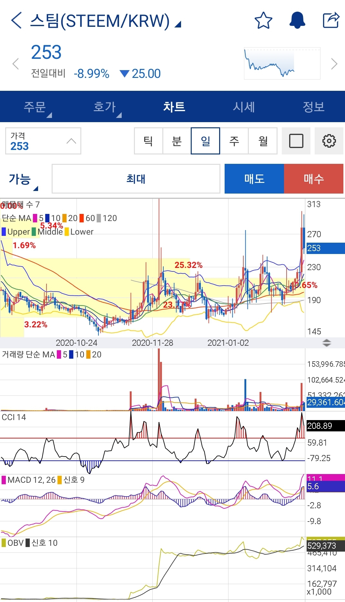The height and width of the screenshot is (602, 345).
Task: Click the 1.69% annotation on chart
Action: click(x=24, y=246)
